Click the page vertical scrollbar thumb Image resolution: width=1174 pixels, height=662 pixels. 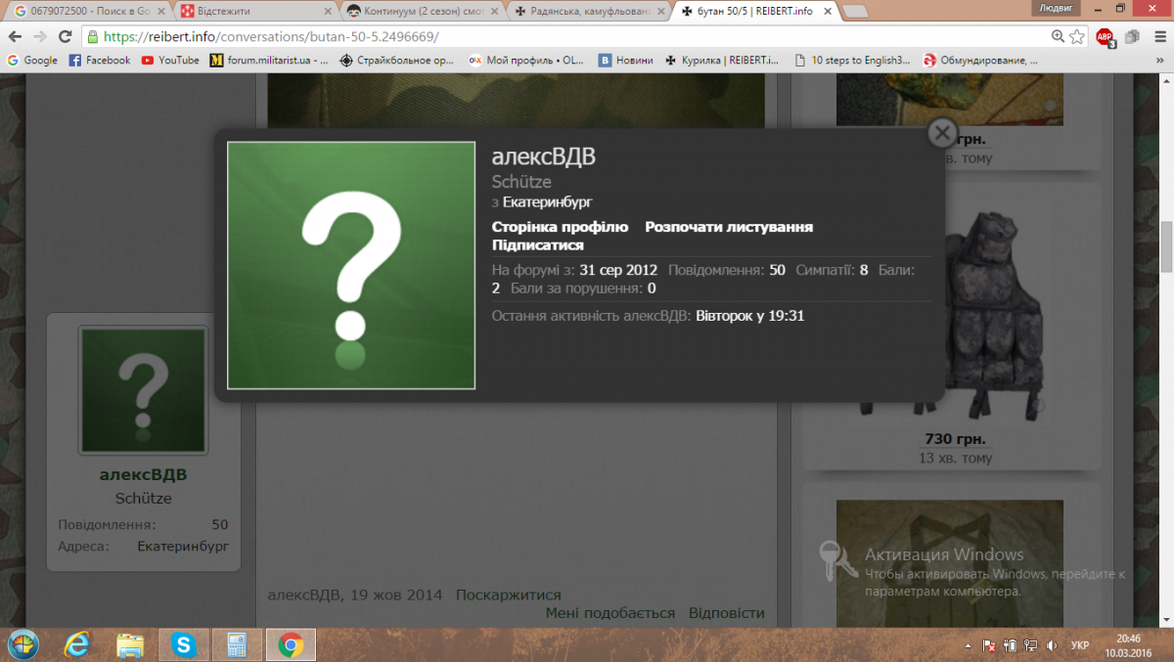coord(1166,246)
